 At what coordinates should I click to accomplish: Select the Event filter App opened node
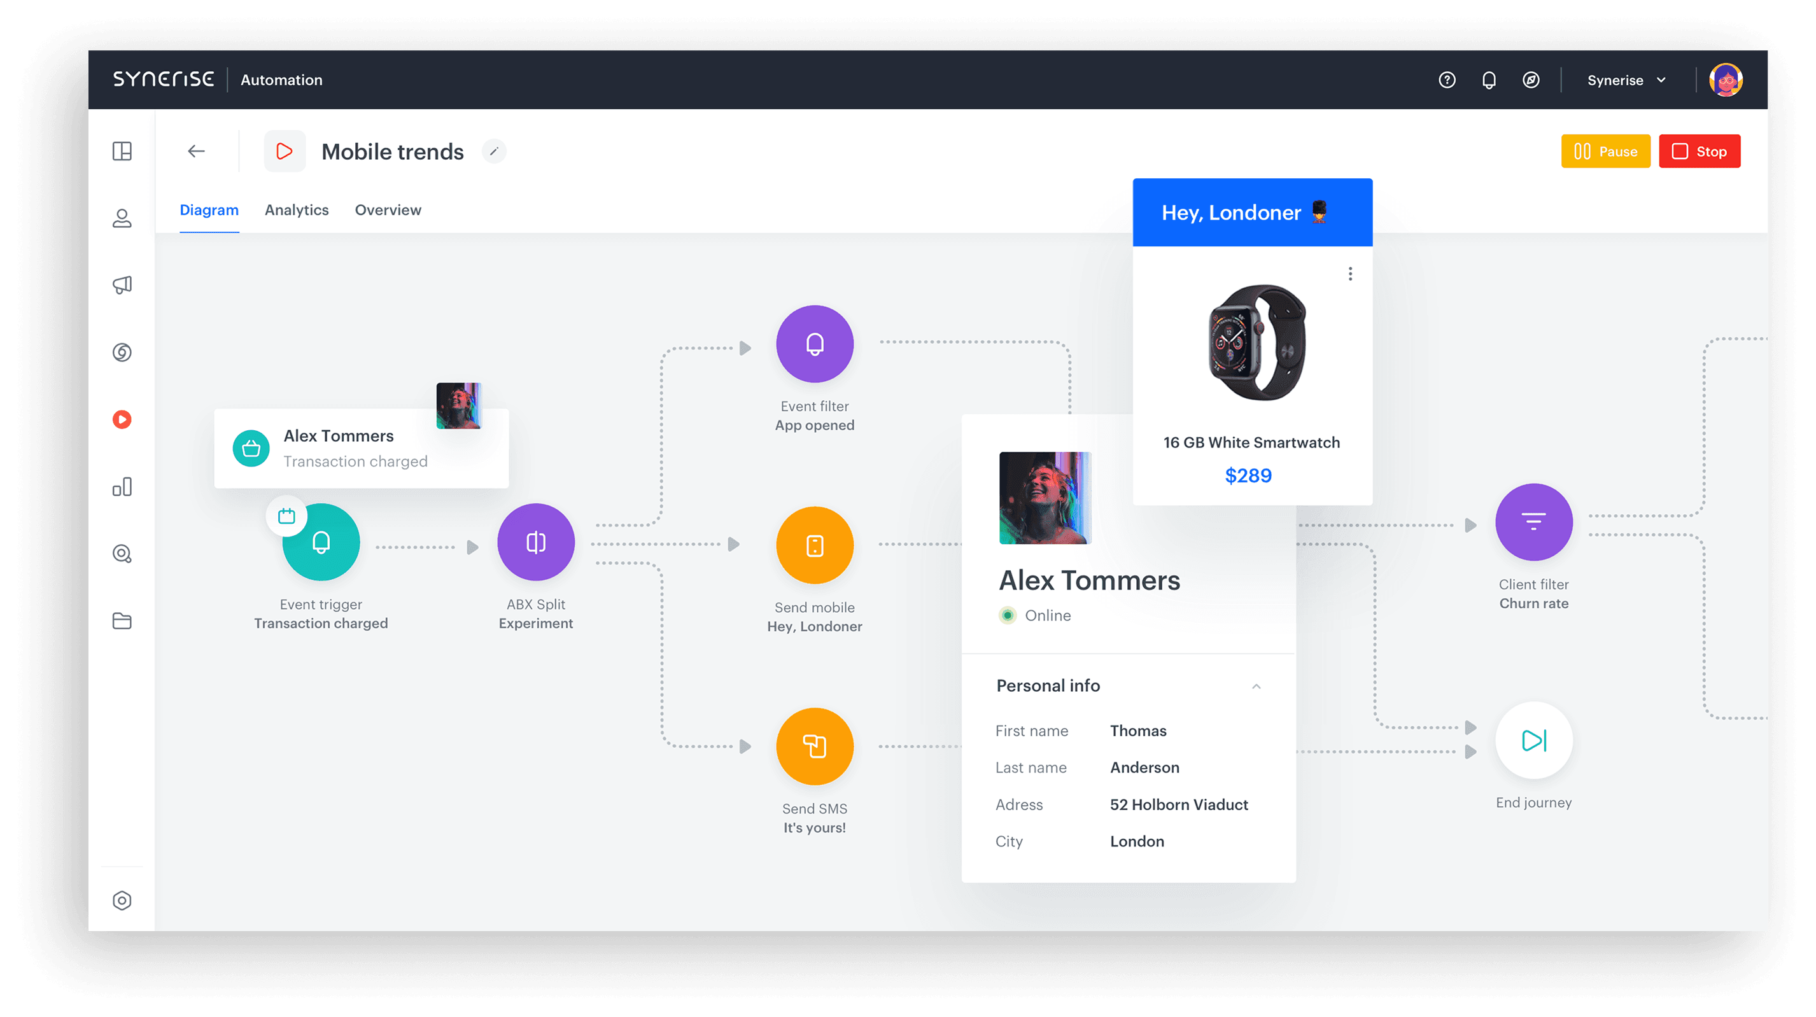click(x=815, y=344)
